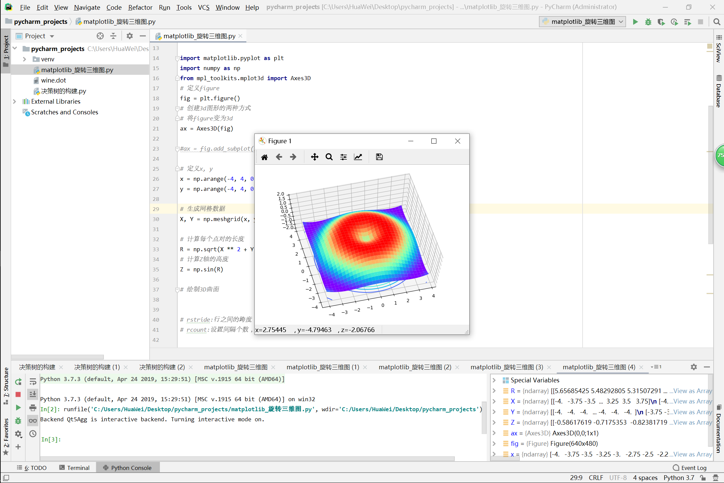Click the UTF-8 encoding indicator in the status bar

tap(618, 478)
